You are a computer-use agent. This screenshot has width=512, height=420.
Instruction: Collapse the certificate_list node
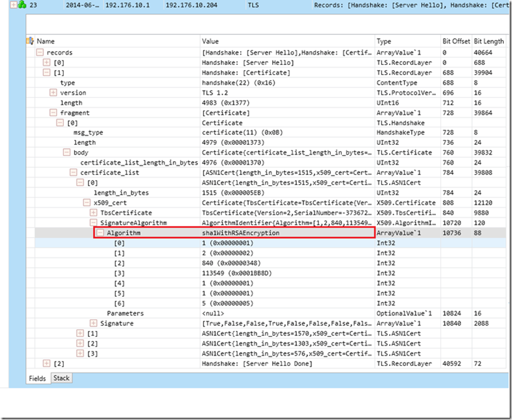[x=74, y=173]
